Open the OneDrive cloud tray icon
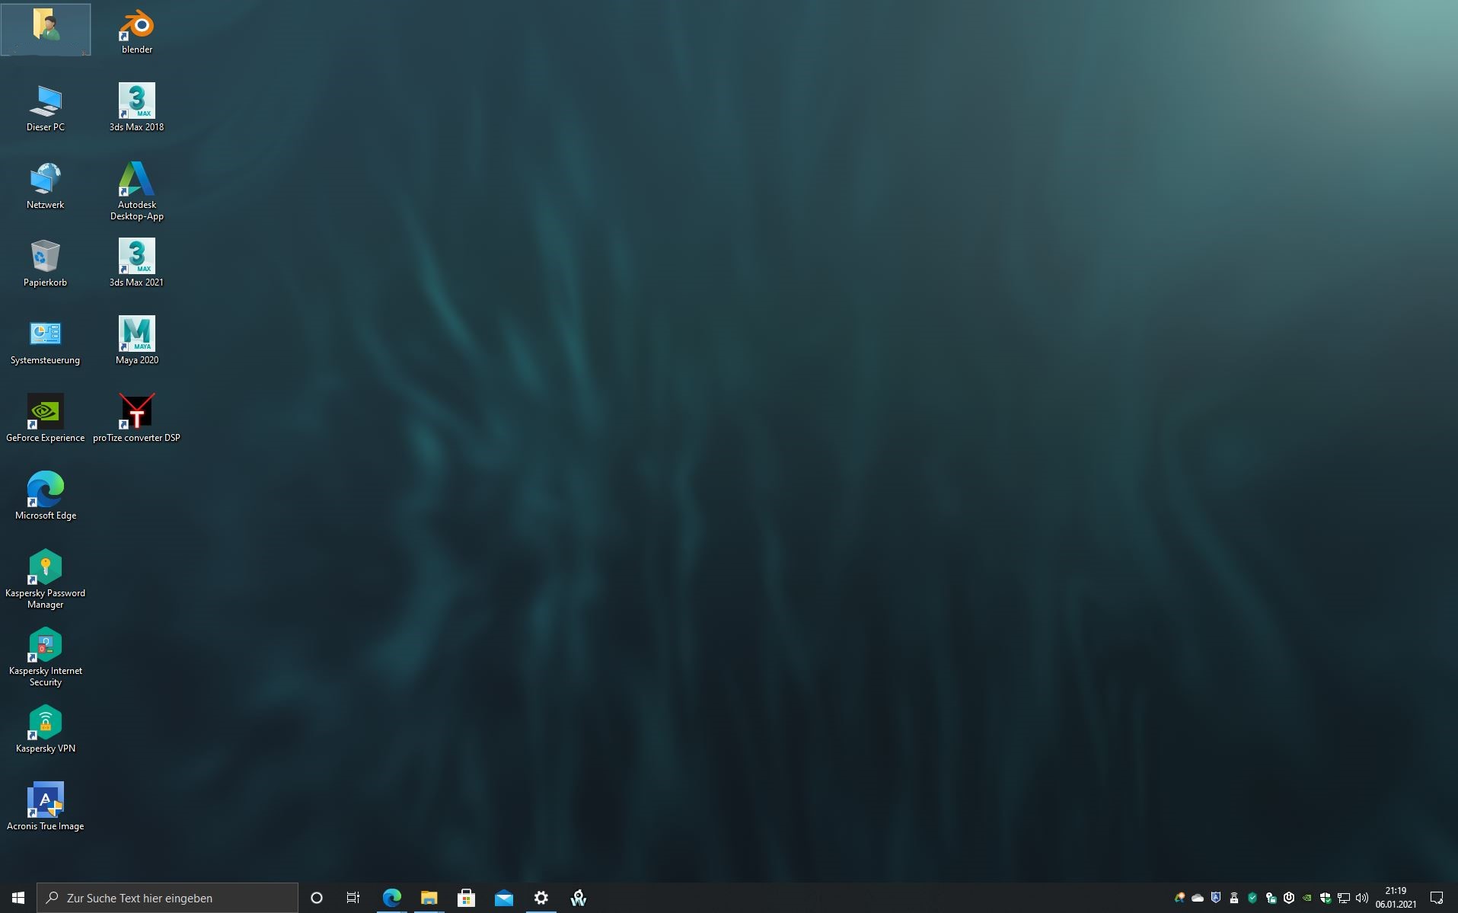The height and width of the screenshot is (913, 1458). click(x=1198, y=898)
